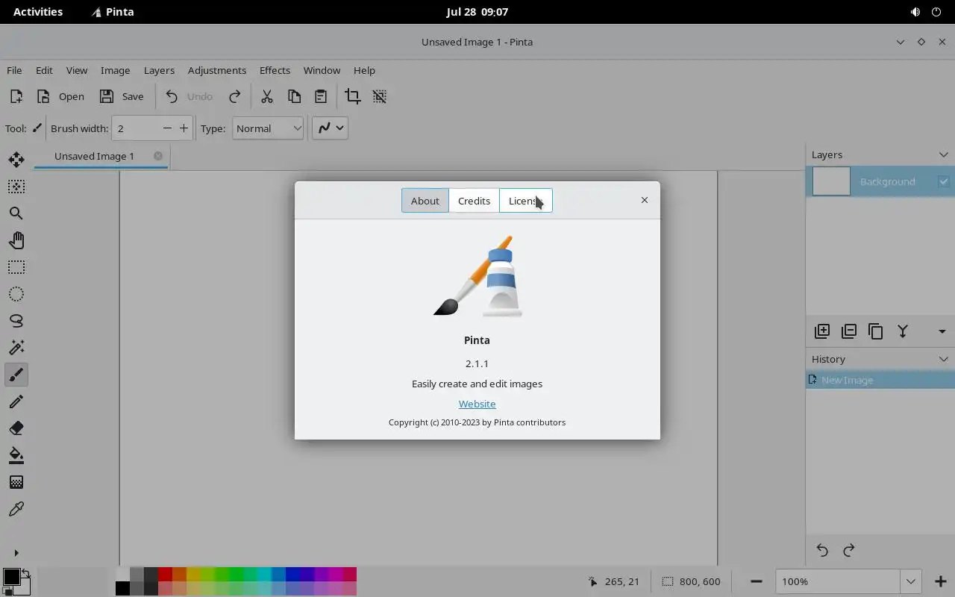Image resolution: width=955 pixels, height=597 pixels.
Task: Open the Type Normal dropdown
Action: (x=268, y=128)
